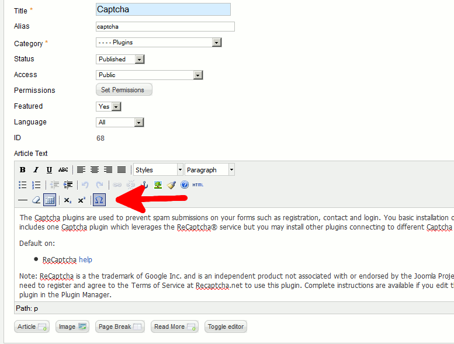Toggle underline formatting in editor

point(49,170)
